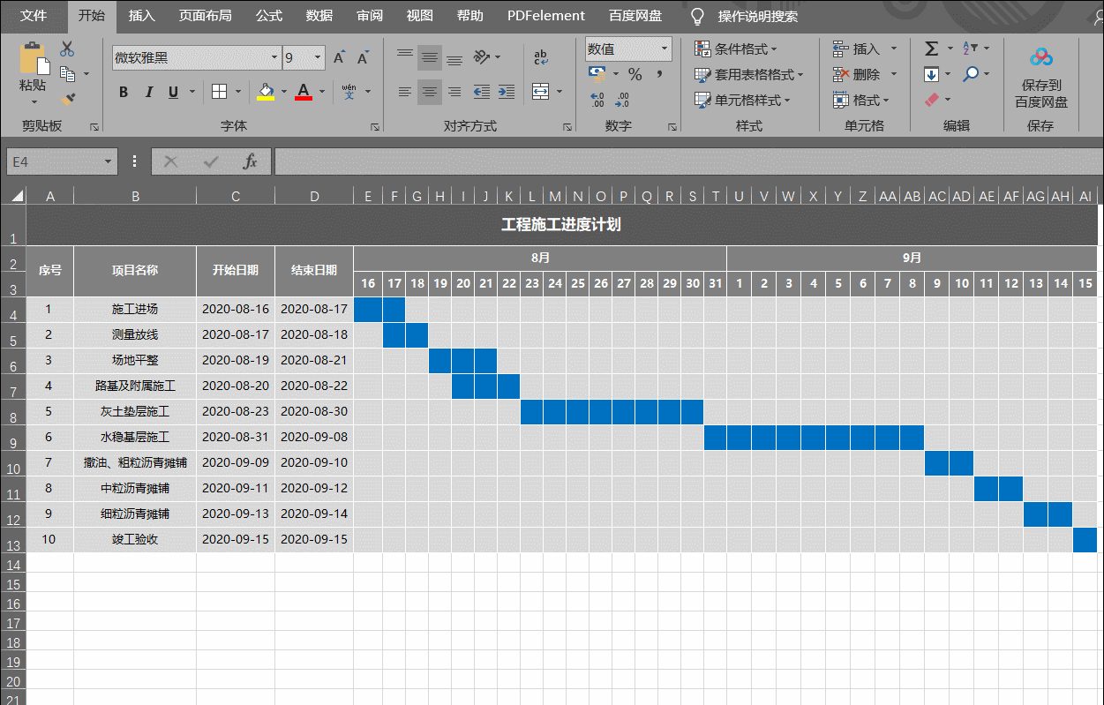Screen dimensions: 1104x705
Task: Open the font size dropdown
Action: [318, 58]
